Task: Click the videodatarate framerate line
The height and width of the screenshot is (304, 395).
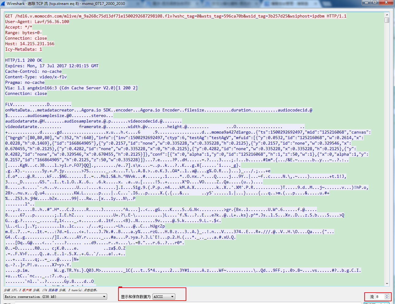Action: click(x=155, y=127)
